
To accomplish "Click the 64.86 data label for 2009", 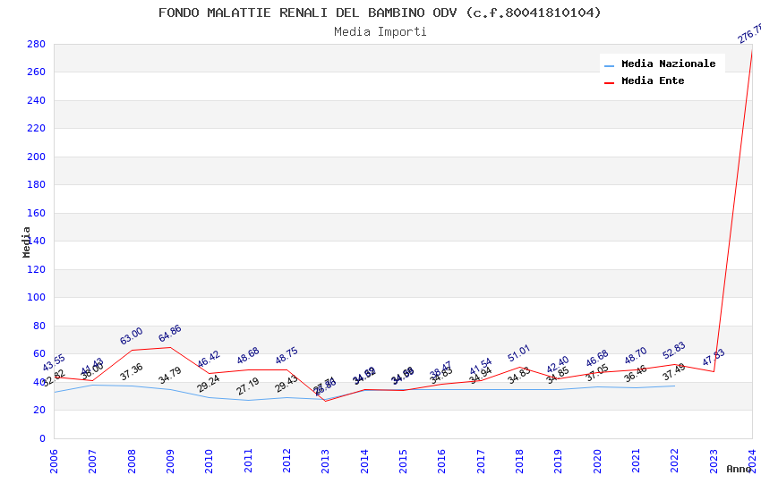I will [x=169, y=334].
